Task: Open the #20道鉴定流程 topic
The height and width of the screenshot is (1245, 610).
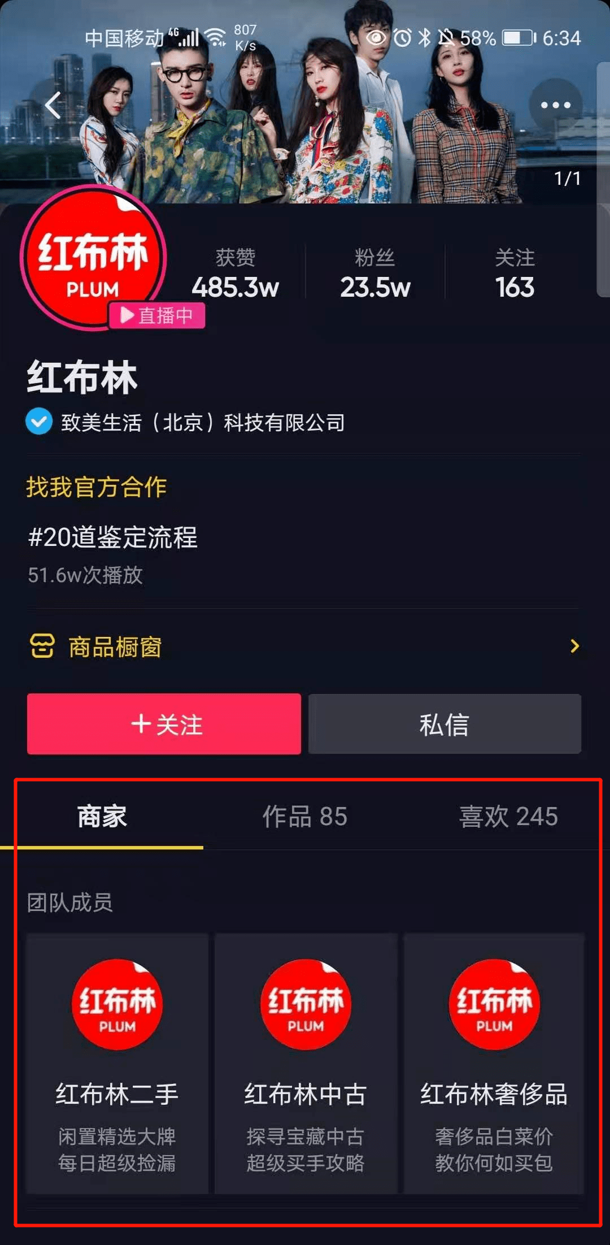Action: click(113, 537)
